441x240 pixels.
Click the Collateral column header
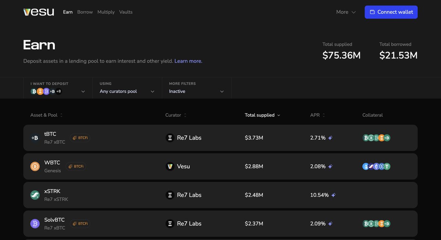coord(373,115)
